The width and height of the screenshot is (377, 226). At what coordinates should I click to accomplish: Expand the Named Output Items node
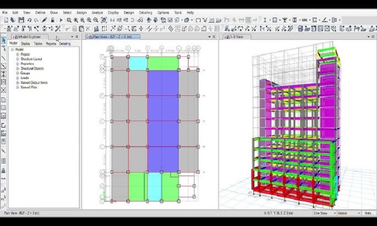point(18,82)
